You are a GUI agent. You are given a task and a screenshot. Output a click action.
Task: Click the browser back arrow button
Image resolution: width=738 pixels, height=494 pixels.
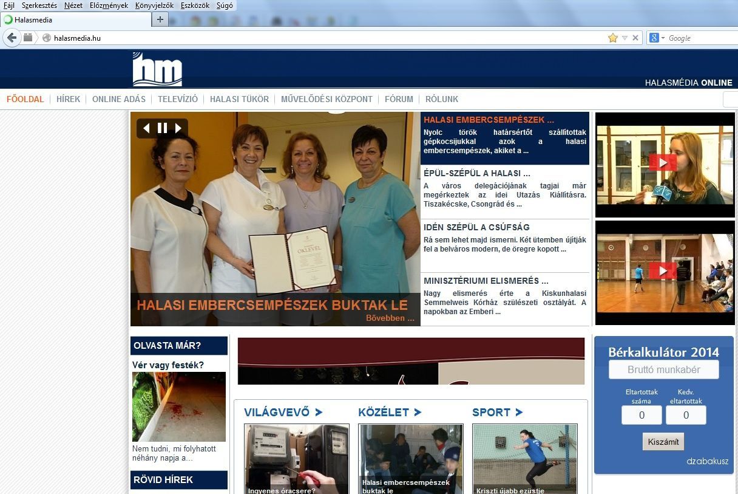(x=12, y=38)
